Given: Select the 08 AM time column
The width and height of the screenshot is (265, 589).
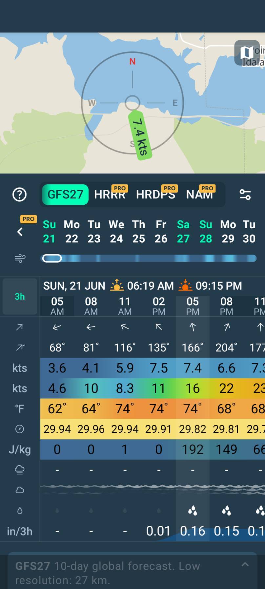Looking at the screenshot, I should tap(91, 306).
